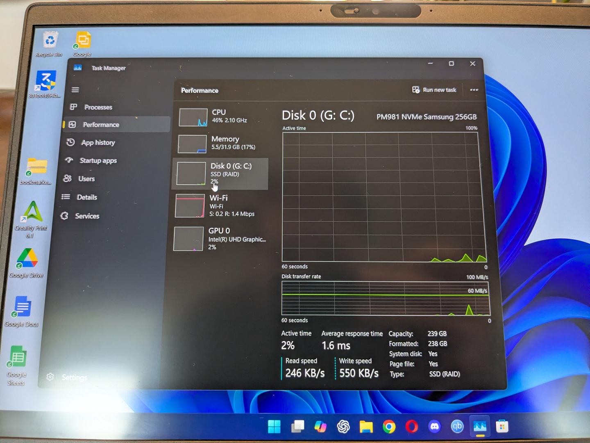
Task: Switch to the Details view
Action: pyautogui.click(x=86, y=197)
